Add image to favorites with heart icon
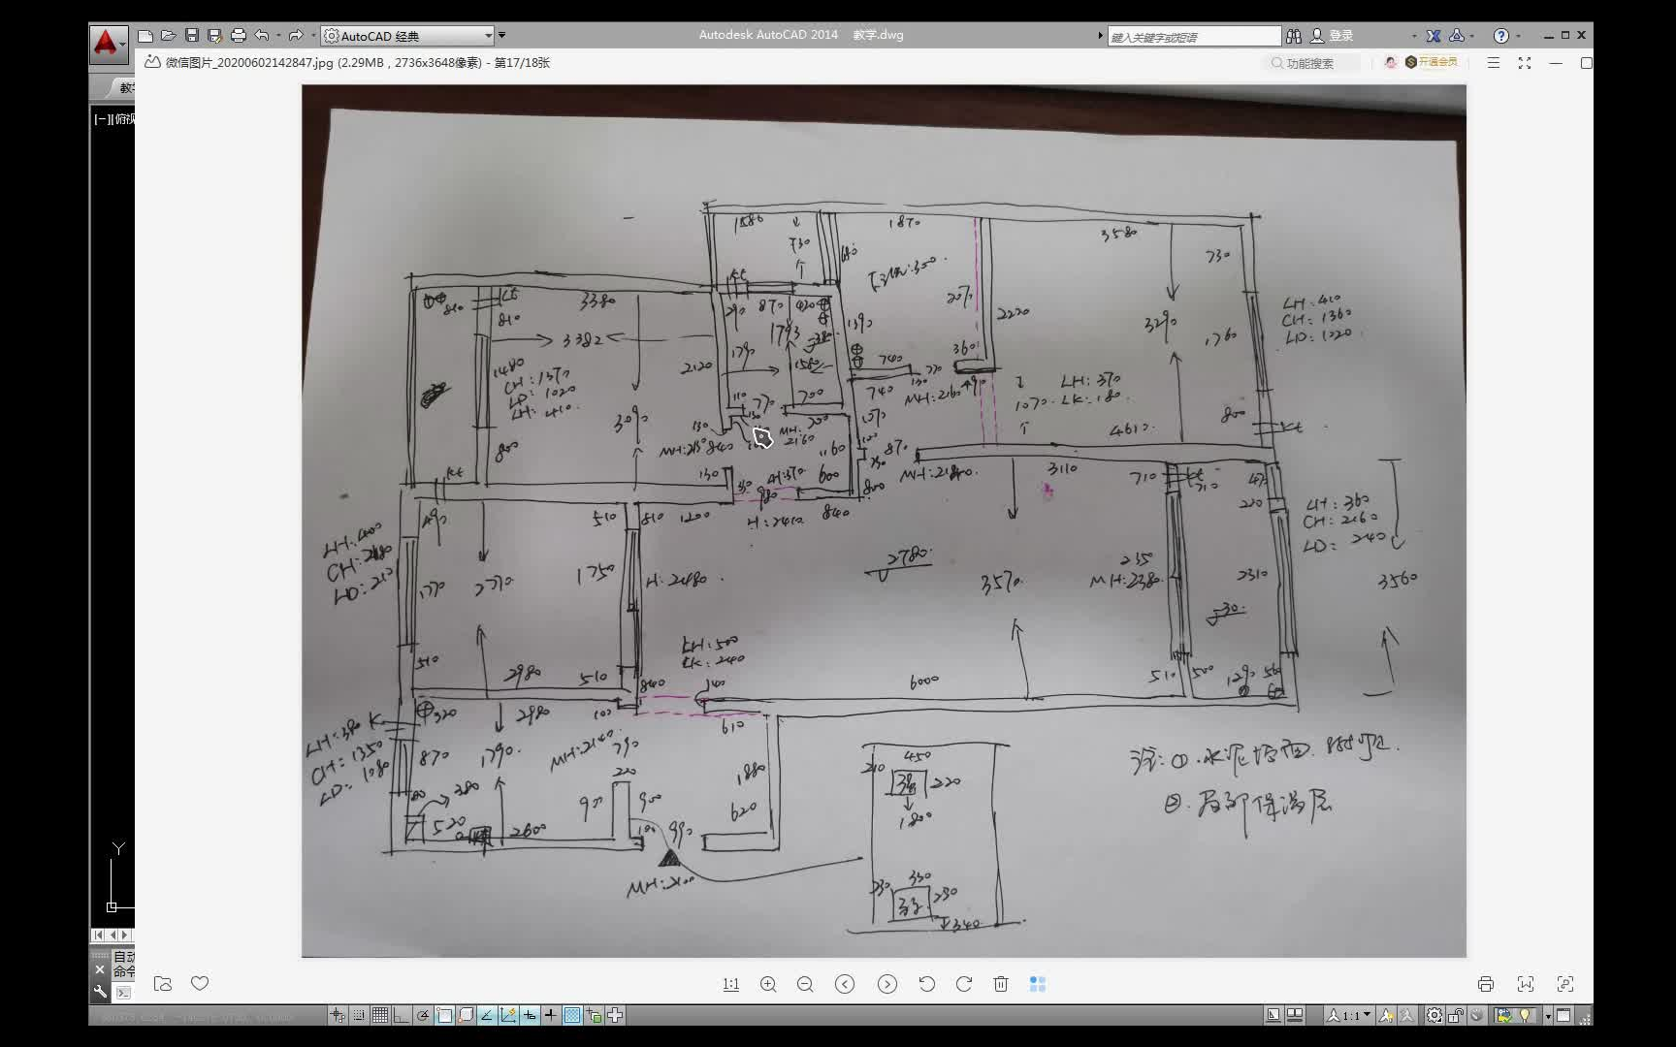The image size is (1676, 1047). click(200, 983)
